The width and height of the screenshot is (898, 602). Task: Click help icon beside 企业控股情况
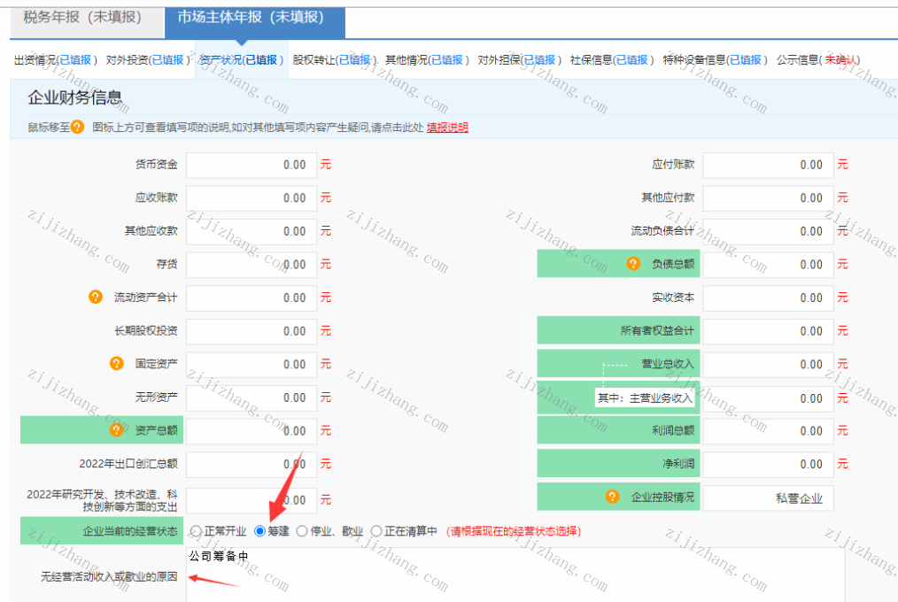(612, 497)
